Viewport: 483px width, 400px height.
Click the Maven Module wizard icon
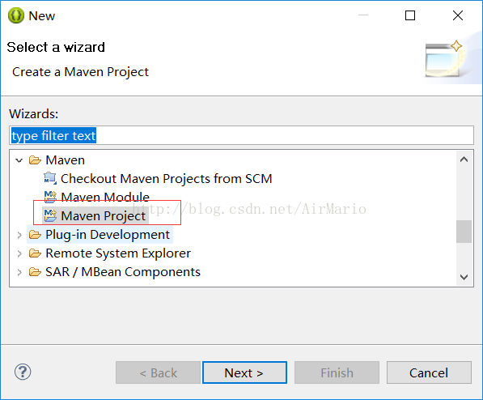click(50, 197)
